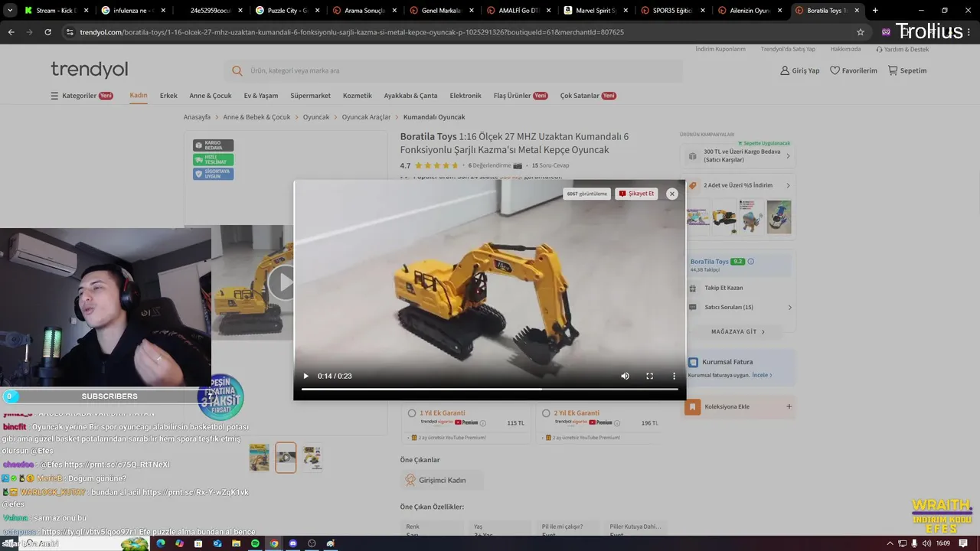
Task: Open the Elektronik category
Action: (465, 96)
